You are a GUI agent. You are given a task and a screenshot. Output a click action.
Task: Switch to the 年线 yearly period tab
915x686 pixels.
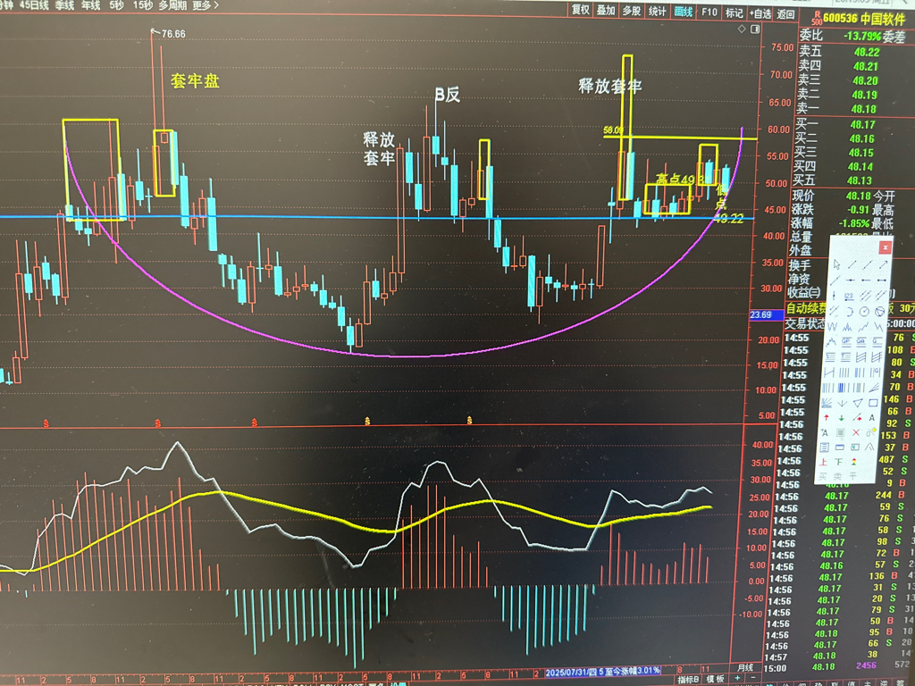point(90,4)
